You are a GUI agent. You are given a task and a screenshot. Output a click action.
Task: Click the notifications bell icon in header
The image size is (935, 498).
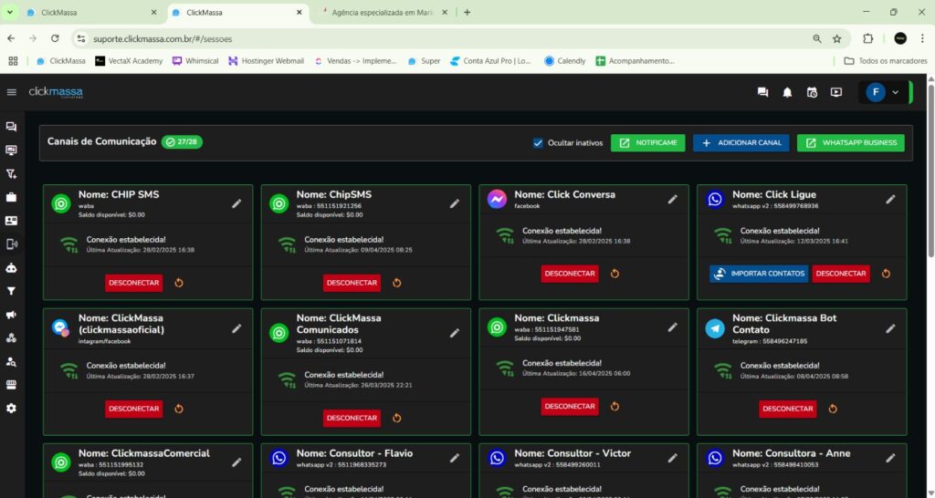787,92
